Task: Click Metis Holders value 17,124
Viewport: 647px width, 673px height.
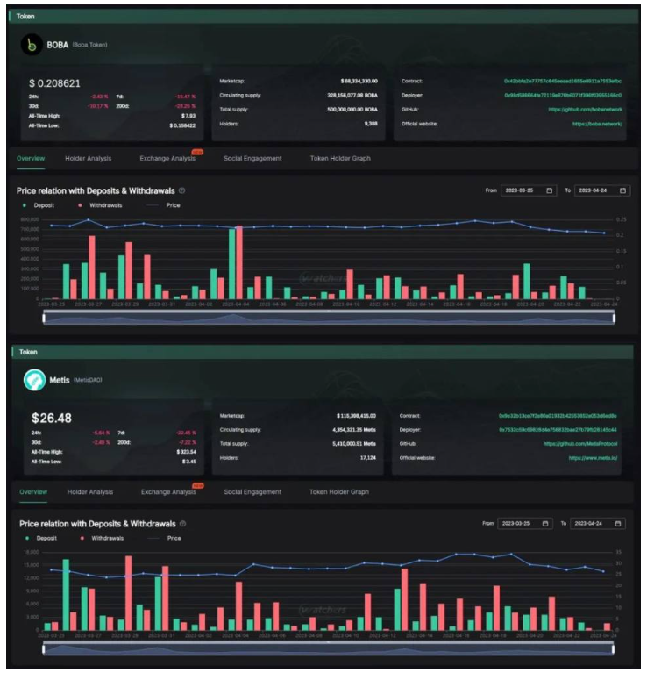Action: click(x=368, y=458)
